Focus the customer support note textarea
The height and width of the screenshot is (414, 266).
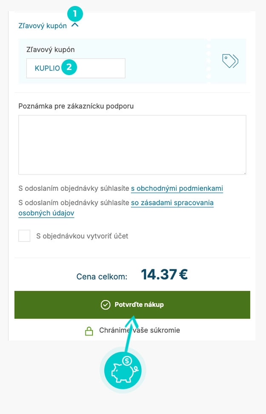(x=132, y=144)
